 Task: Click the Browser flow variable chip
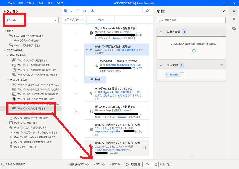point(172,74)
